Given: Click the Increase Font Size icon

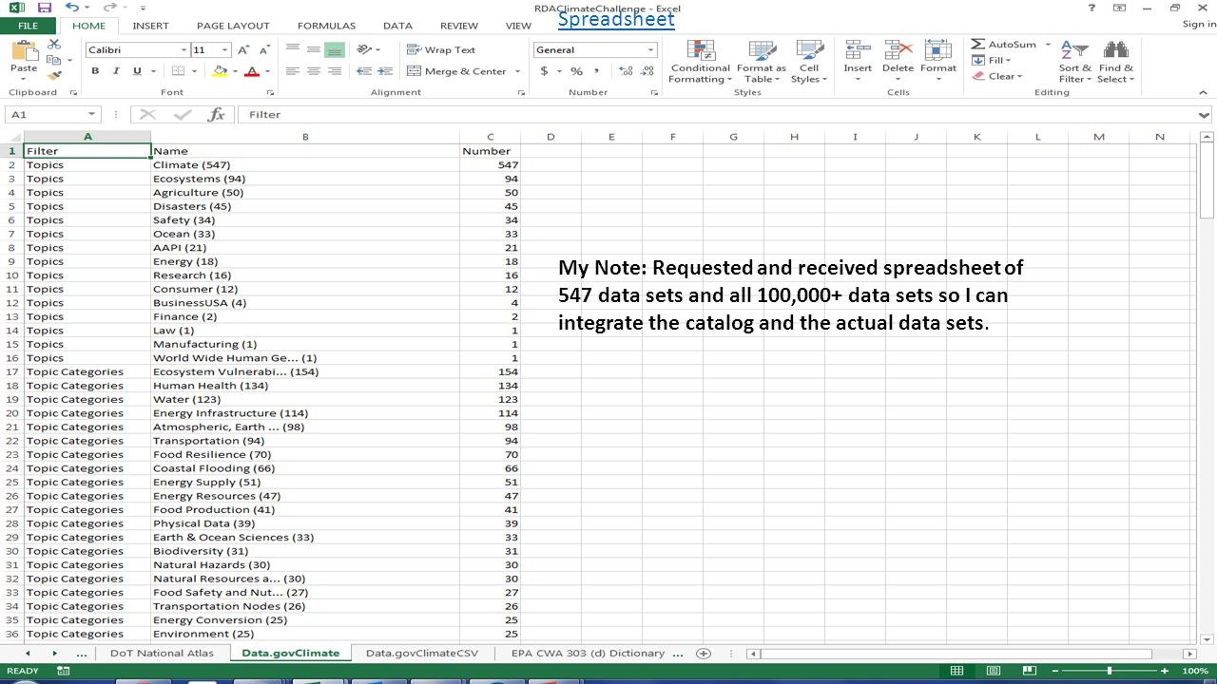Looking at the screenshot, I should (x=243, y=49).
